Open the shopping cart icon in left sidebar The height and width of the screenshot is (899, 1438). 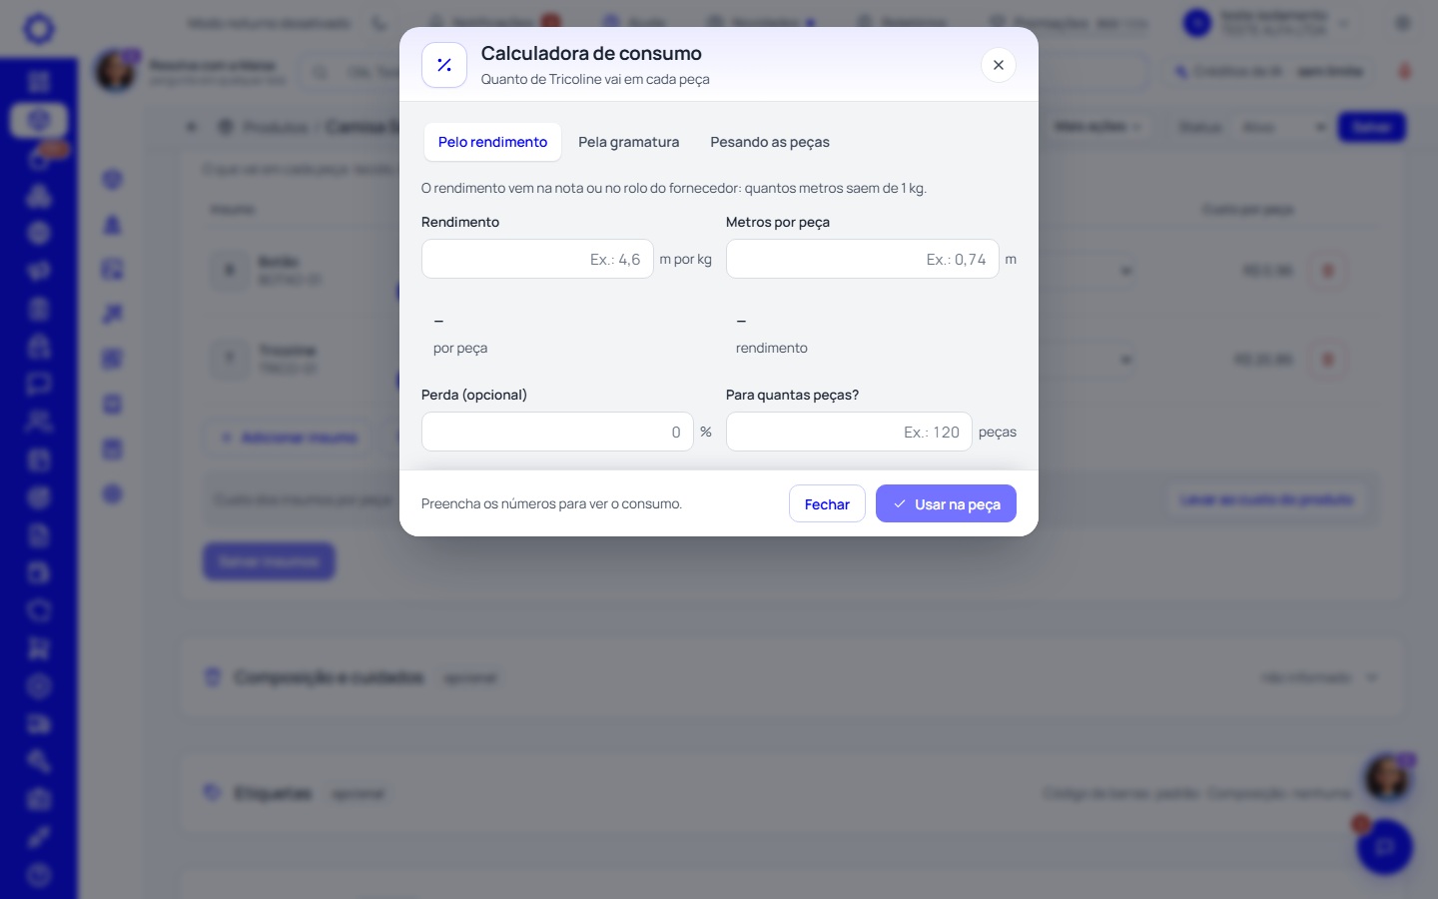click(x=39, y=648)
